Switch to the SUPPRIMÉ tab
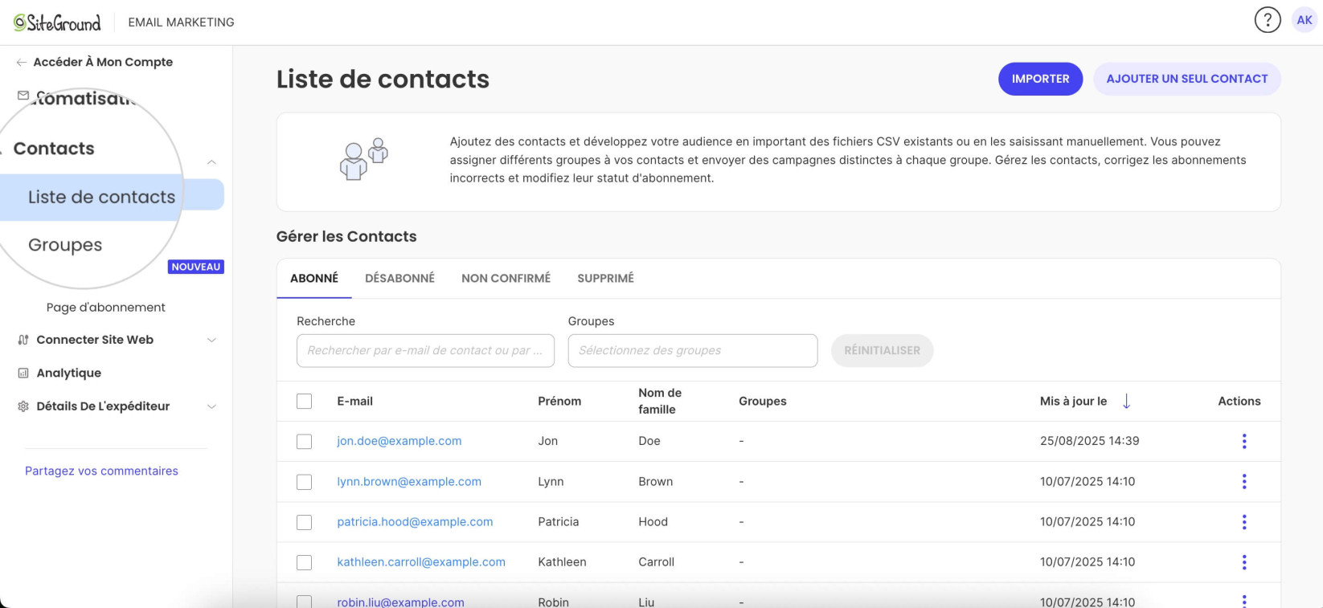Image resolution: width=1323 pixels, height=608 pixels. (605, 278)
